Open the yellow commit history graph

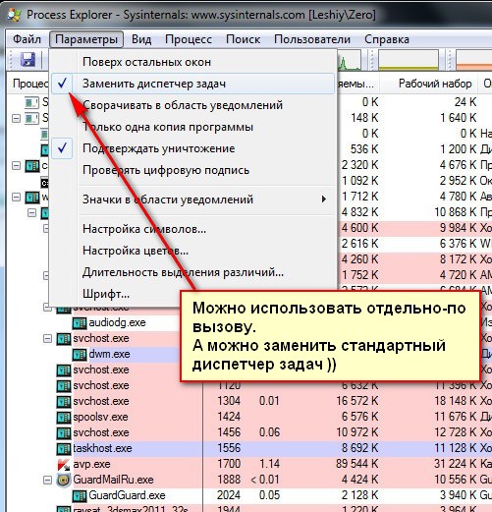pyautogui.click(x=409, y=60)
